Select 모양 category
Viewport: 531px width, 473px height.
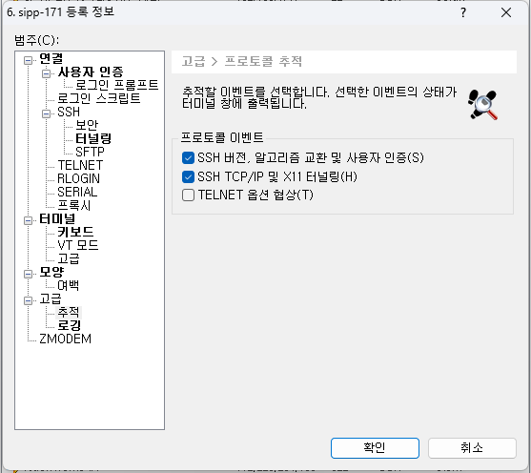coord(51,272)
